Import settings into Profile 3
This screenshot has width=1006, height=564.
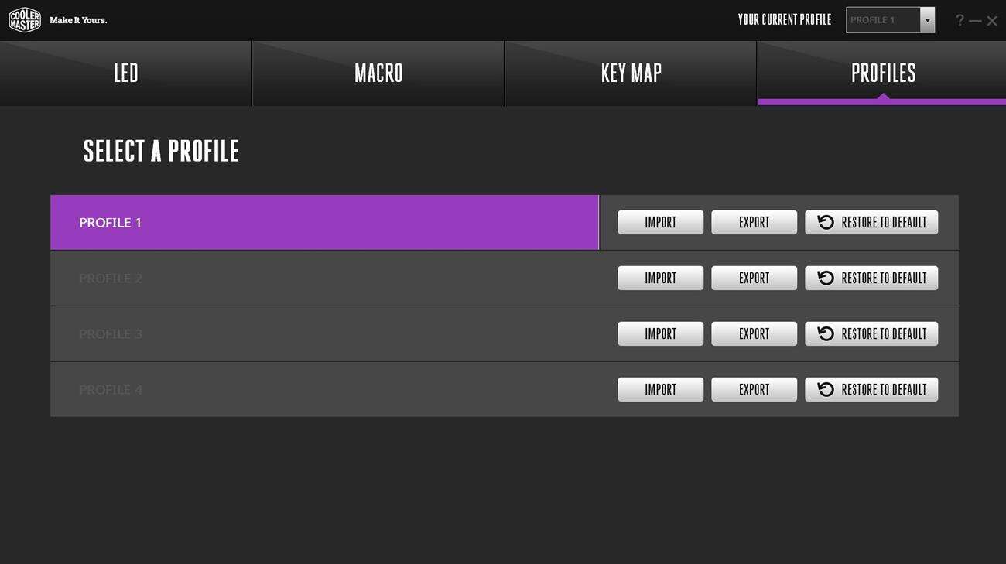[660, 334]
